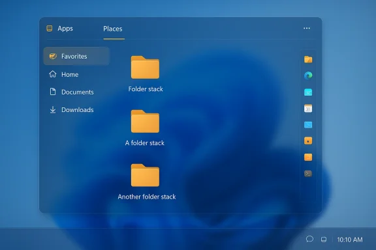376x250 pixels.
Task: Go to Home in the sidebar
Action: (x=70, y=74)
